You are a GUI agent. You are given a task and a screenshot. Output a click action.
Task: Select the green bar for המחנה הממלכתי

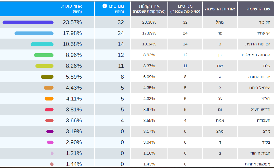pyautogui.click(x=44, y=55)
